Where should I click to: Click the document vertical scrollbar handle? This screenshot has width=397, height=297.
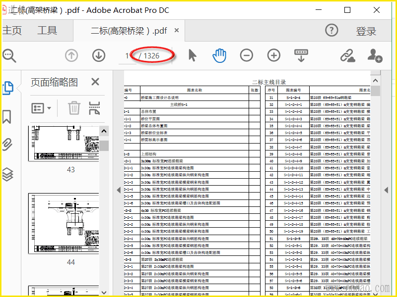tap(376, 91)
